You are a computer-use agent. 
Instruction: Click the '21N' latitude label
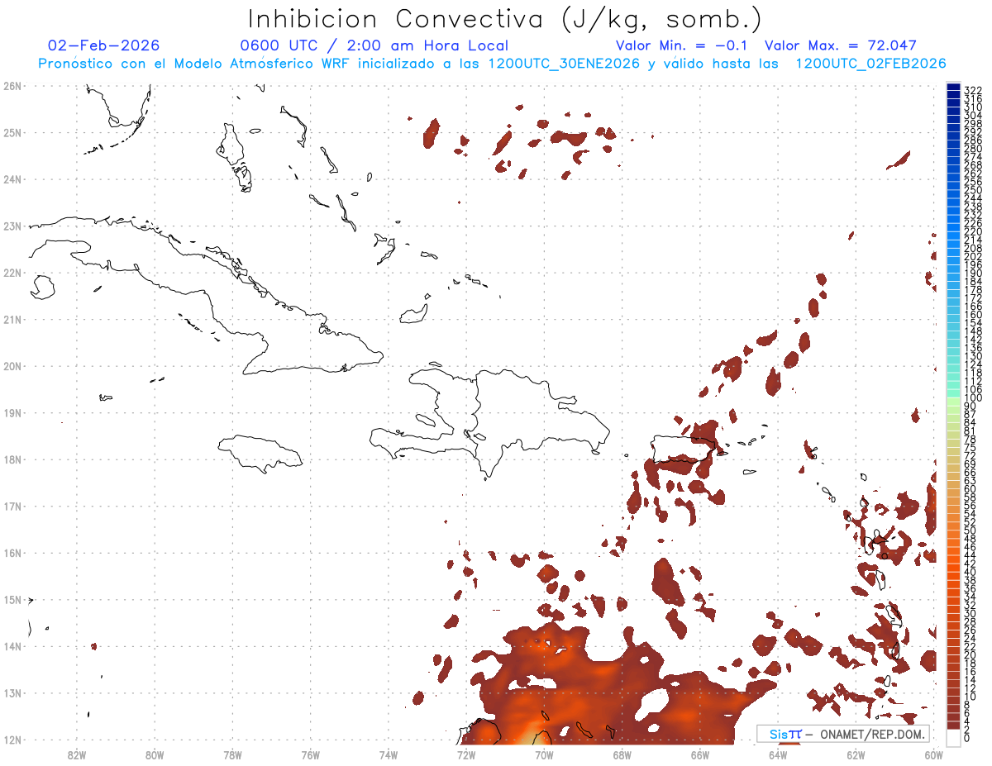coord(12,319)
